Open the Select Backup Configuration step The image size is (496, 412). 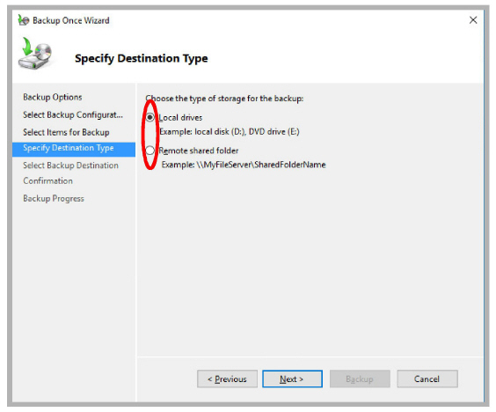point(73,115)
